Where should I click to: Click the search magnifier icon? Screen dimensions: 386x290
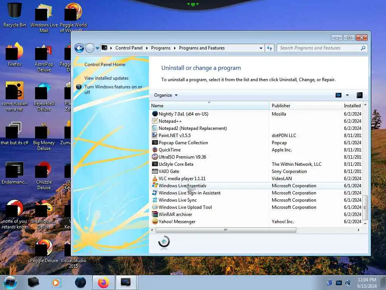(363, 48)
